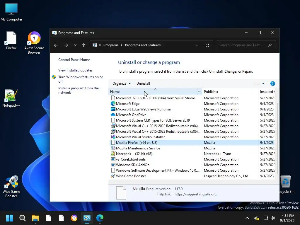Open the More view options arrow

pyautogui.click(x=263, y=83)
